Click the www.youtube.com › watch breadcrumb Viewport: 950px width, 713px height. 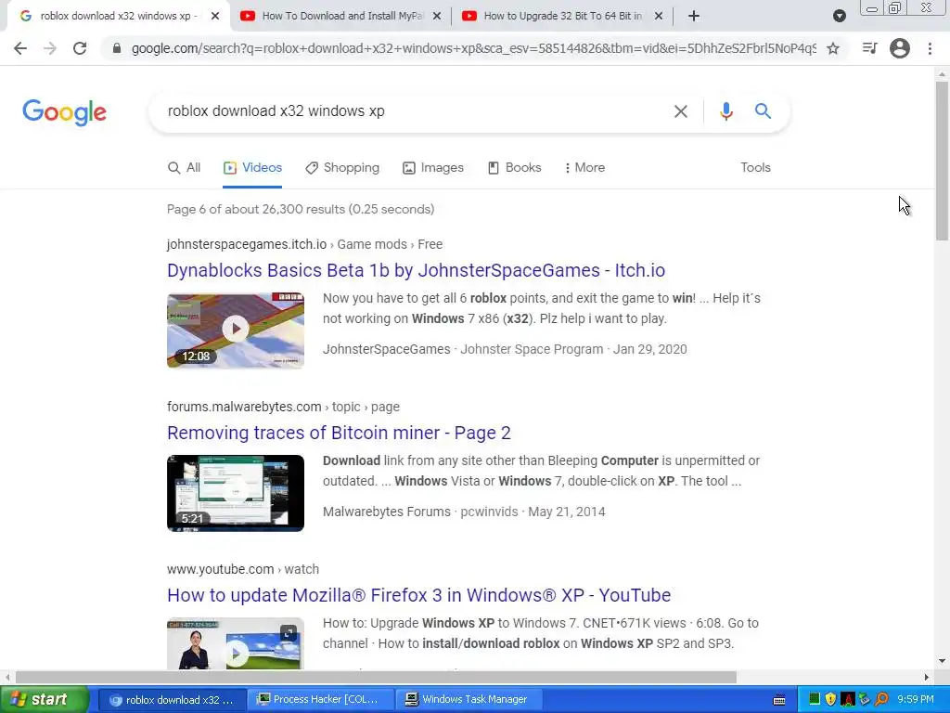(x=243, y=569)
